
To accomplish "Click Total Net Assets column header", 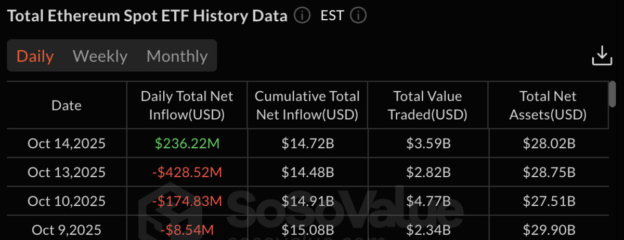I will (x=548, y=106).
